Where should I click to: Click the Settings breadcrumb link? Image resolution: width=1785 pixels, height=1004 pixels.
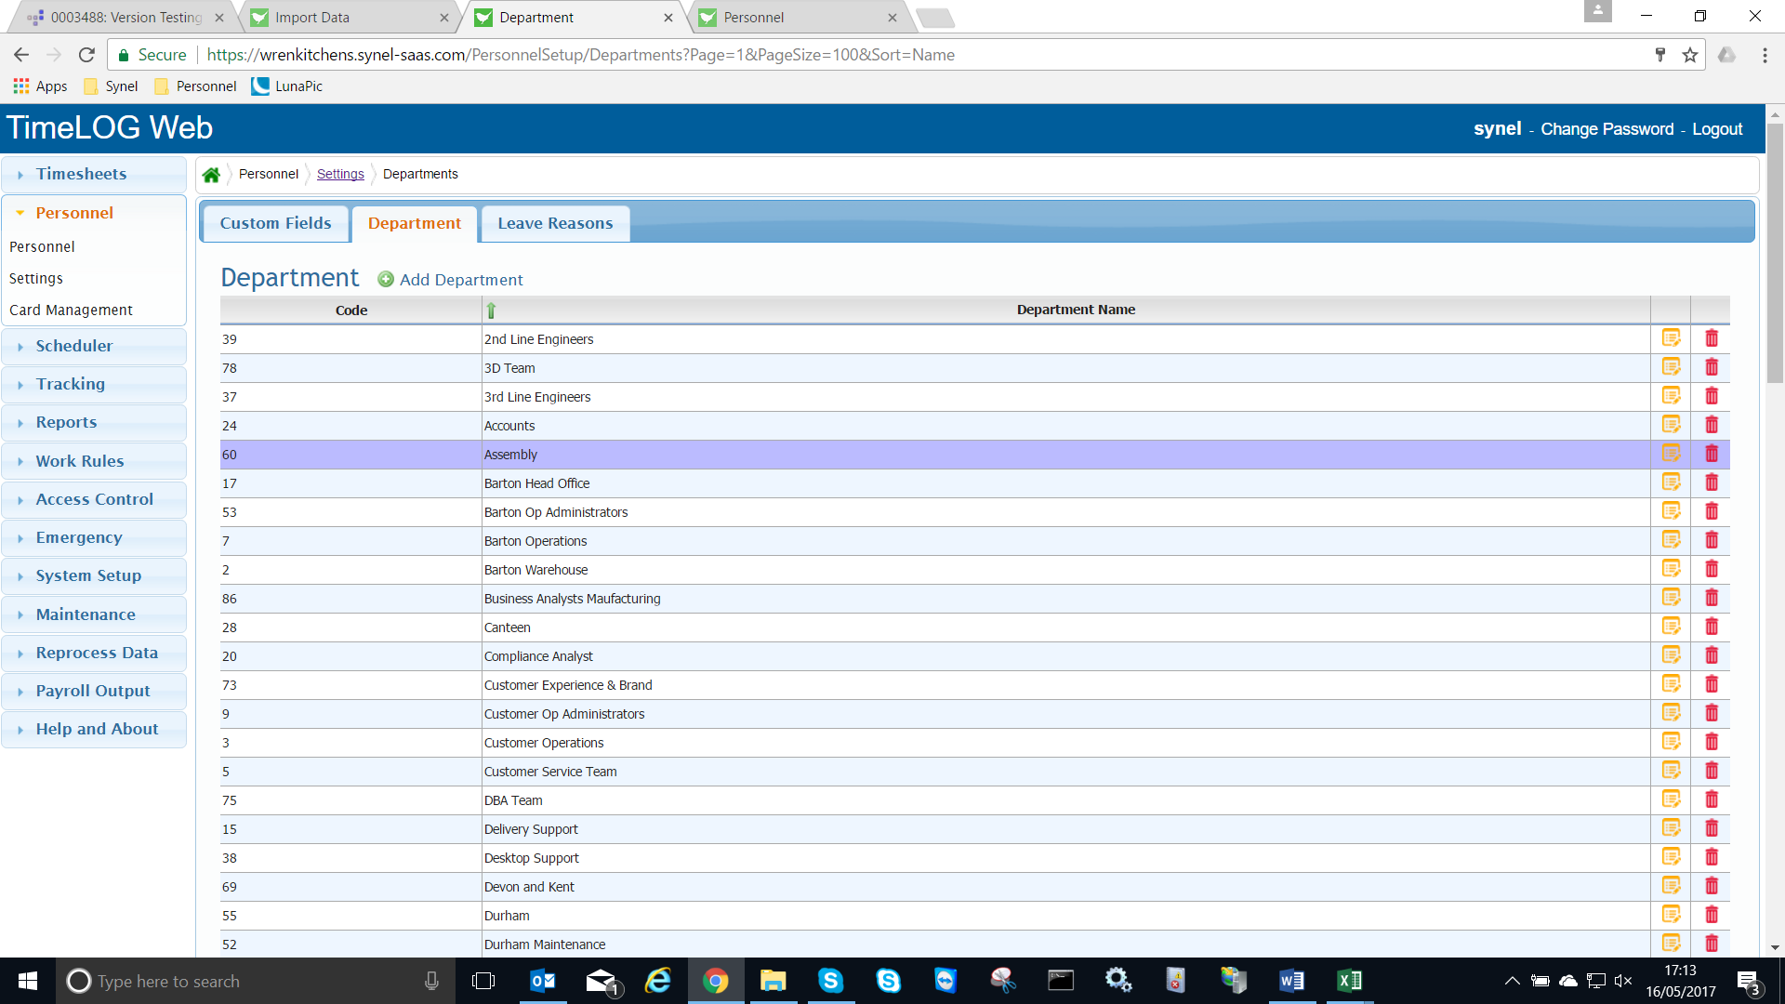pos(340,174)
